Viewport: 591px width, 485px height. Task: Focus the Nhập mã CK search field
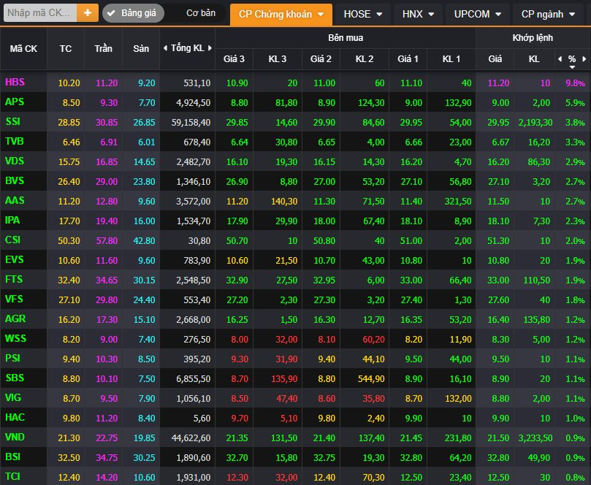(x=39, y=13)
